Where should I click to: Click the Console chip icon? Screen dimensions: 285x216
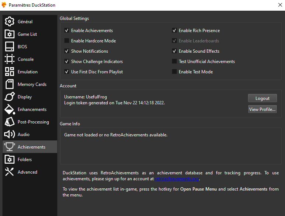coord(10,59)
